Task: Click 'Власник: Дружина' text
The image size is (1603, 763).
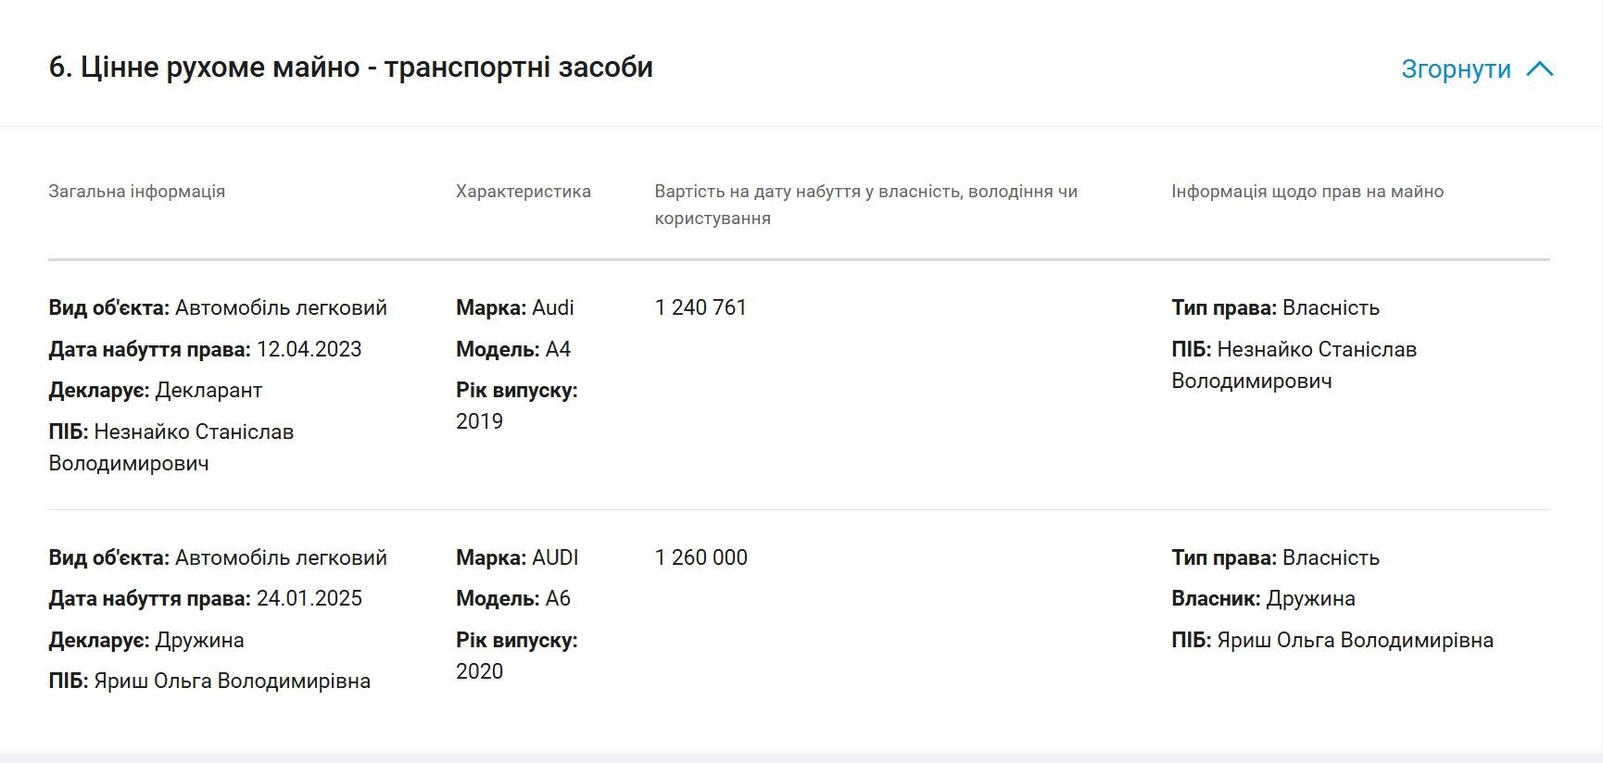Action: coord(1263,598)
